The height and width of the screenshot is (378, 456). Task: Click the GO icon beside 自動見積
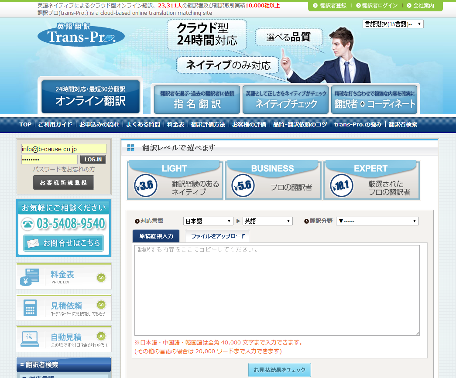[x=101, y=336]
